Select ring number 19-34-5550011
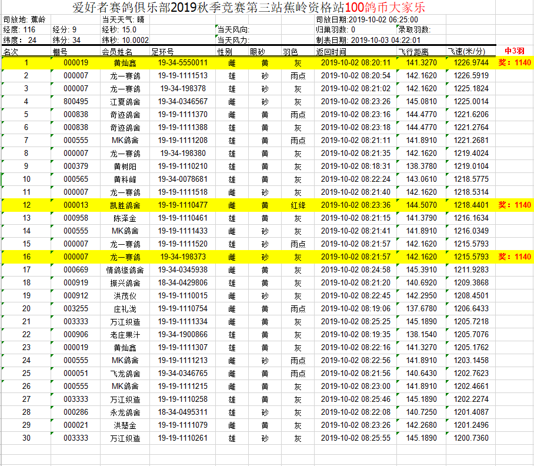The height and width of the screenshot is (466, 534). [183, 63]
